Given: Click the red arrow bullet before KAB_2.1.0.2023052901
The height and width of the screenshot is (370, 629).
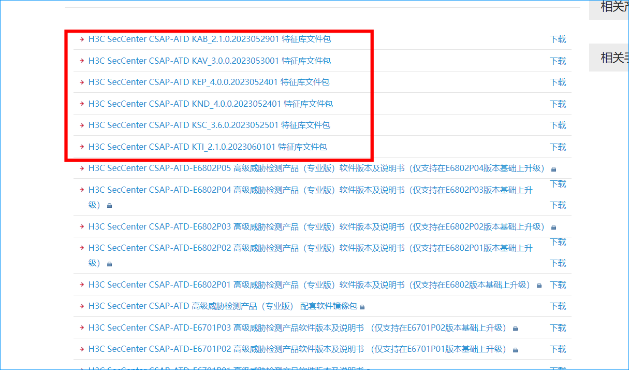Looking at the screenshot, I should (x=82, y=39).
